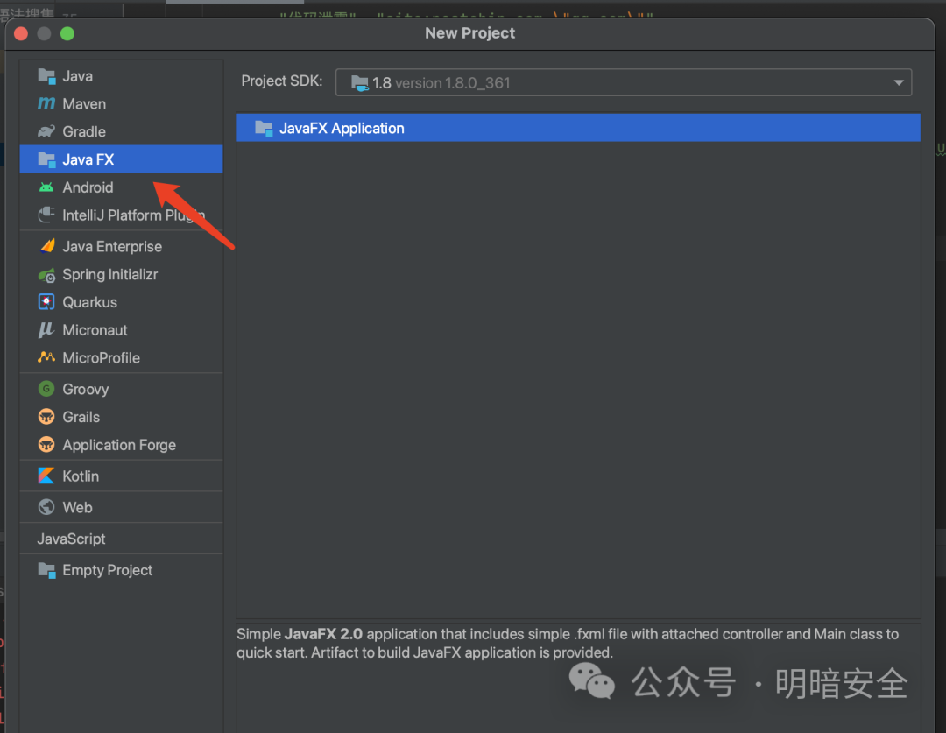Image resolution: width=946 pixels, height=733 pixels.
Task: Select the Grails icon
Action: pyautogui.click(x=46, y=418)
